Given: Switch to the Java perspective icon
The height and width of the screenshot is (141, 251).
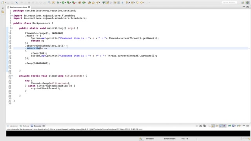Looking at the screenshot, I should [247, 3].
